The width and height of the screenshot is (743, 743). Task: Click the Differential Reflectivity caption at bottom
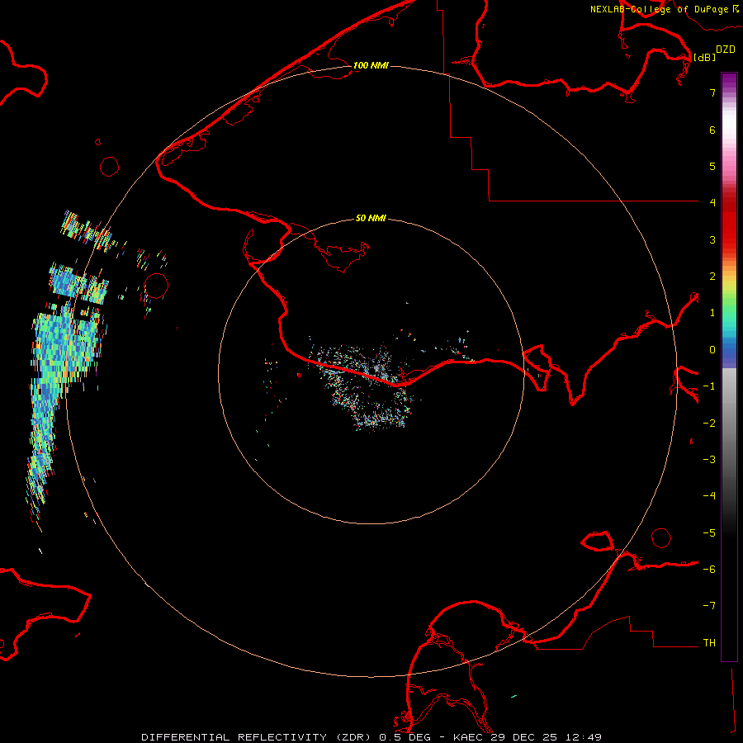[371, 737]
